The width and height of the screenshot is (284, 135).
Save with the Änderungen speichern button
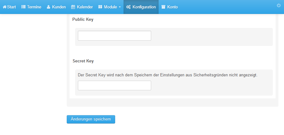tap(91, 119)
